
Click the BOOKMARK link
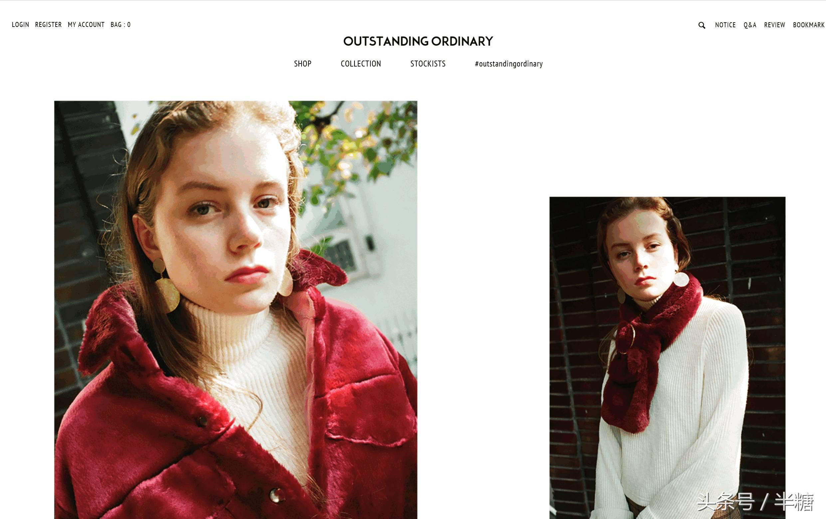(x=808, y=25)
